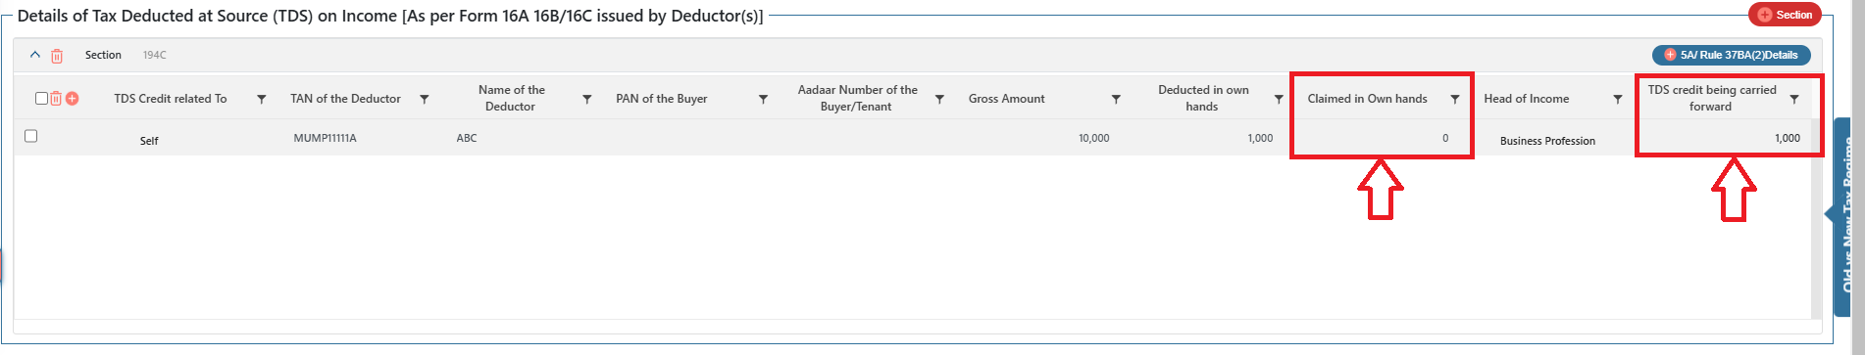Screen dimensions: 1865x355
Task: Click the red trash icon in table header
Action: coord(56,99)
